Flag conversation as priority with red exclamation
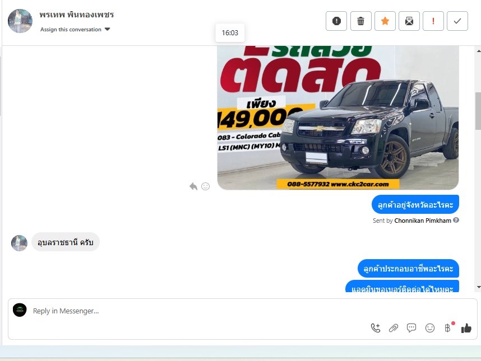The height and width of the screenshot is (361, 481). [433, 21]
